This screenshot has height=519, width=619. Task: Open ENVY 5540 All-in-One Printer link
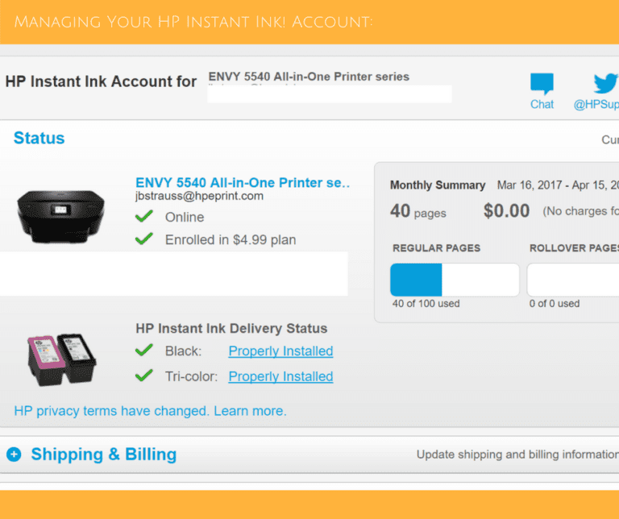pos(243,183)
